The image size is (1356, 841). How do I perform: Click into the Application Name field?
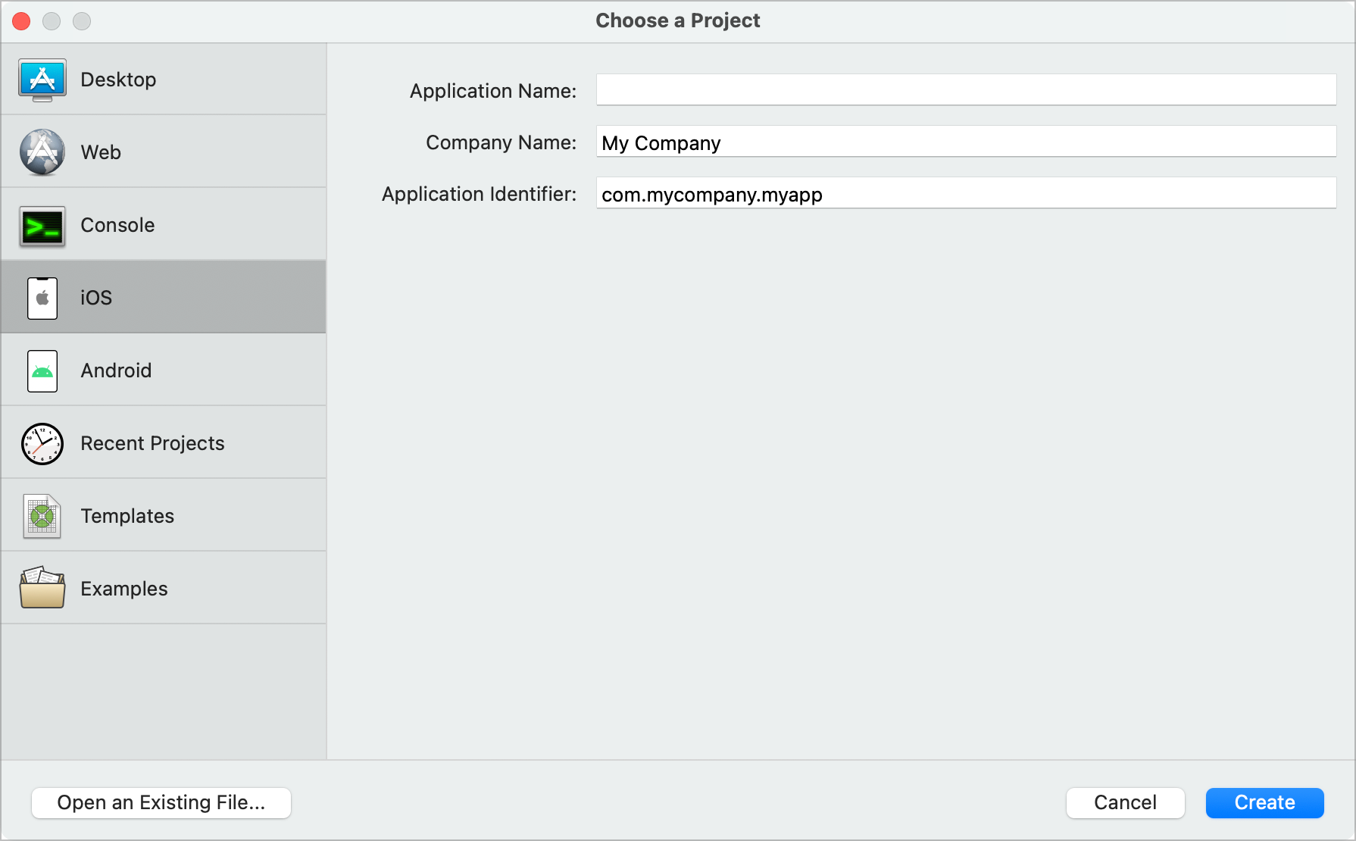click(x=966, y=90)
